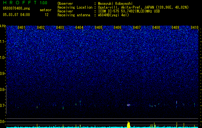202x128 pixels.
Task: Click the kHz axis unit label
Action: coord(3,26)
